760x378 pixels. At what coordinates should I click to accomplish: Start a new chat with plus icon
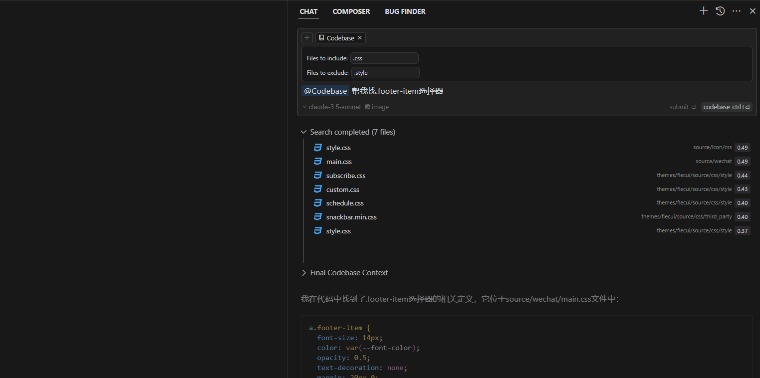[704, 11]
